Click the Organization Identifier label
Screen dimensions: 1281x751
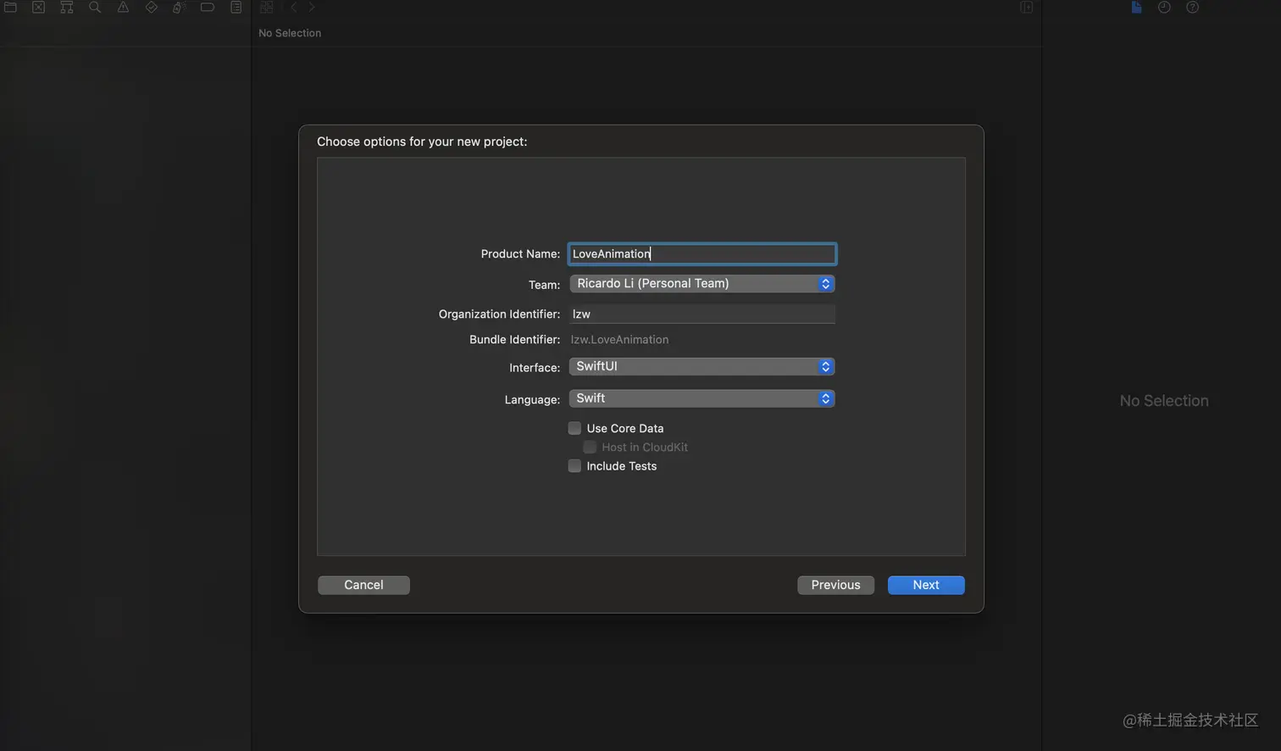(x=499, y=314)
